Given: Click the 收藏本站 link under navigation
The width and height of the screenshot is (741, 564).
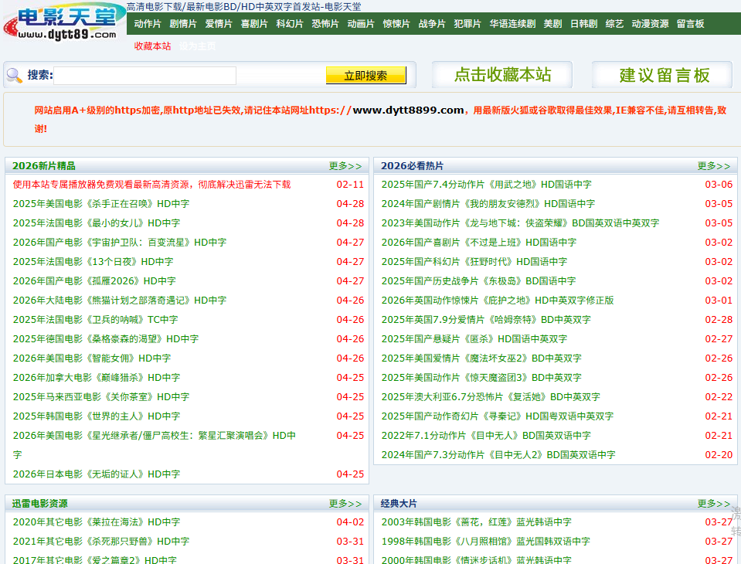Looking at the screenshot, I should click(x=152, y=46).
